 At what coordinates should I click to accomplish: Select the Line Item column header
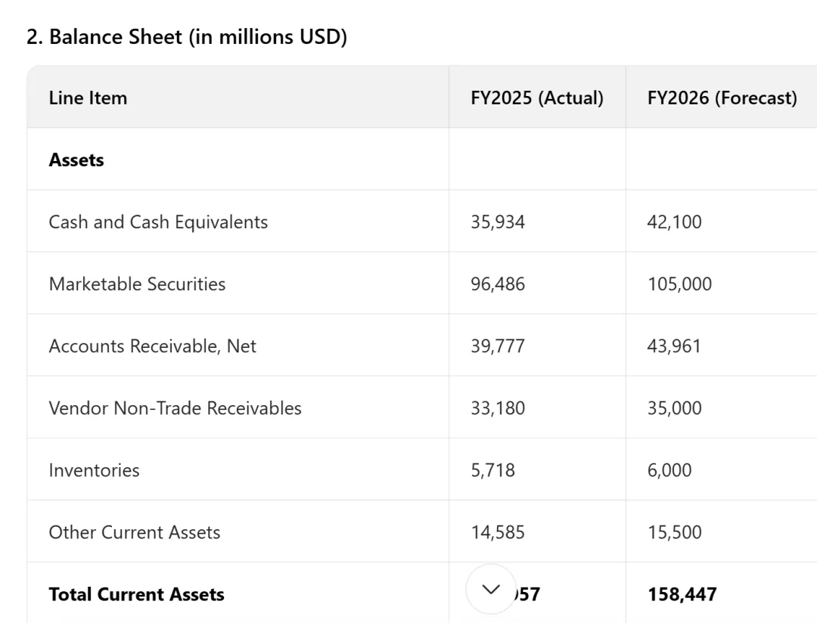pyautogui.click(x=88, y=98)
